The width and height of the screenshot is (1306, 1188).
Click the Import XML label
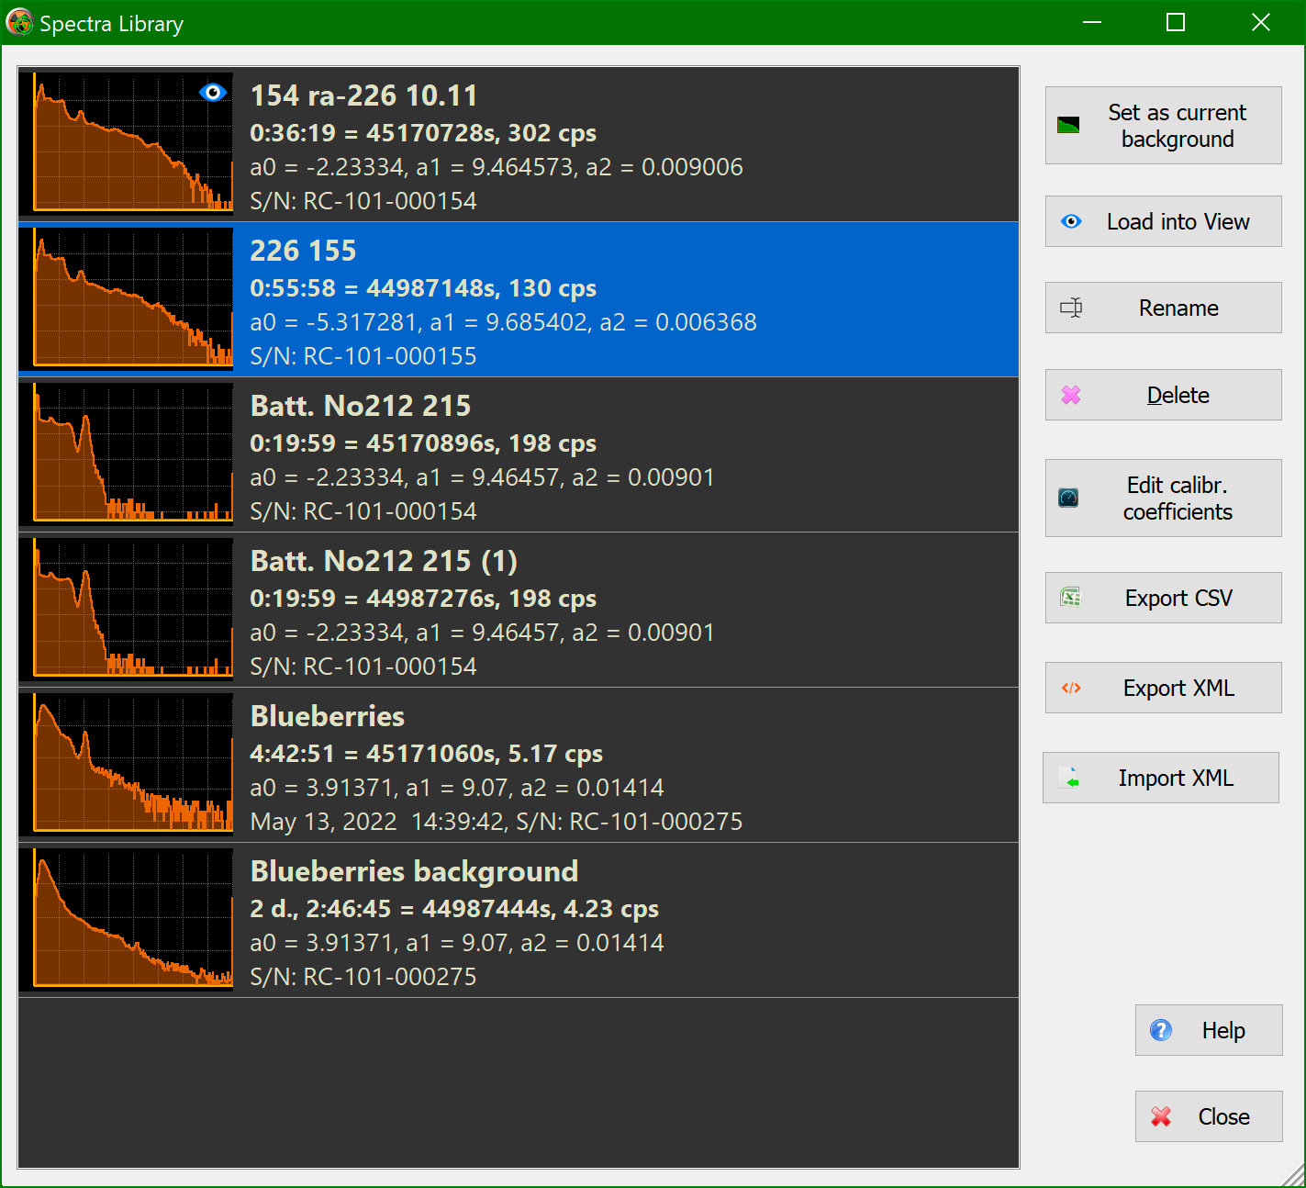click(1176, 778)
